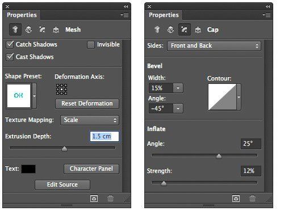Select Deform icon in left Properties panel
This screenshot has height=211, width=284.
point(28,29)
